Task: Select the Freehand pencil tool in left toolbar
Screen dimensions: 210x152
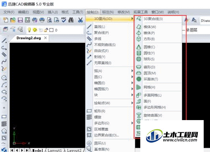Action: (4, 69)
